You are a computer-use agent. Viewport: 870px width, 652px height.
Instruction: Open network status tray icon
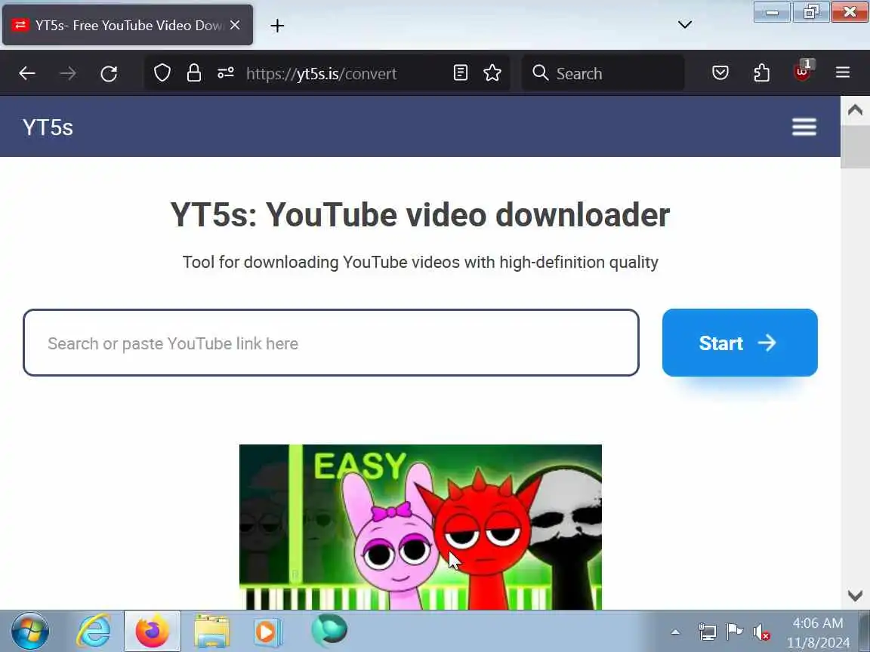(707, 632)
